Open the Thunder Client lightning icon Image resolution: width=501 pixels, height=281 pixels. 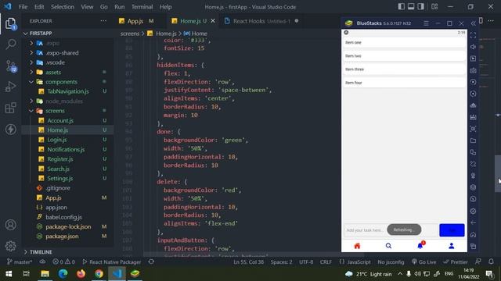pyautogui.click(x=10, y=130)
